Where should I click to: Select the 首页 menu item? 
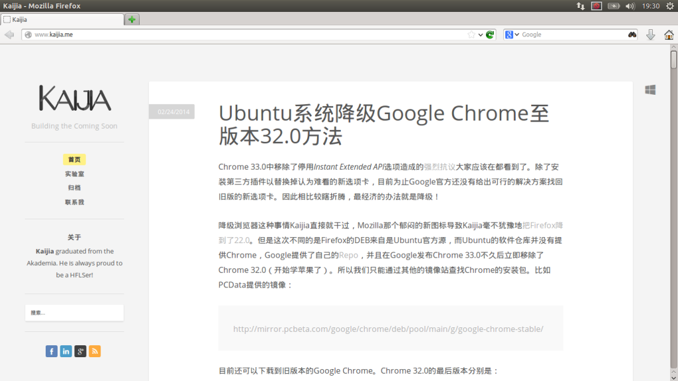pyautogui.click(x=74, y=159)
